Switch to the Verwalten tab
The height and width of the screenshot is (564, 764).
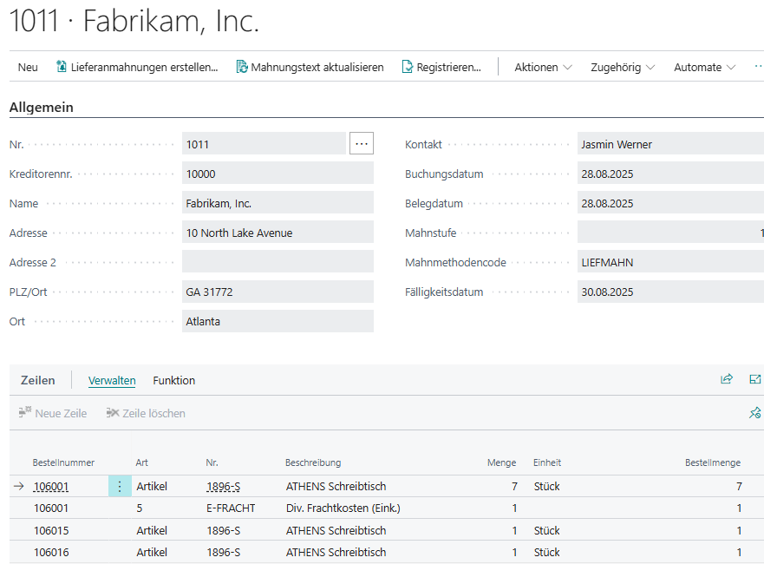point(112,380)
